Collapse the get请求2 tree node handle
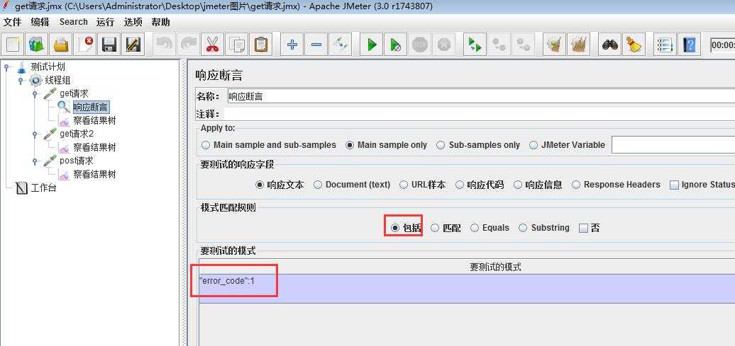Image resolution: width=735 pixels, height=346 pixels. tap(35, 134)
